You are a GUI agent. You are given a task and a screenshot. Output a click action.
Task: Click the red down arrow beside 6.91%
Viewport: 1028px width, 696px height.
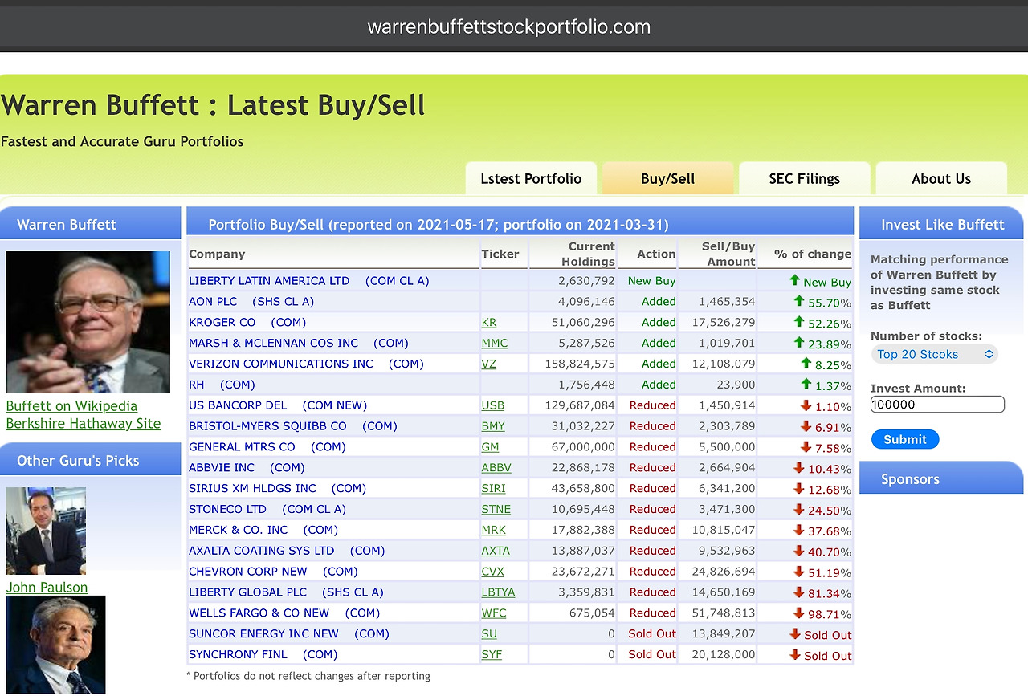pyautogui.click(x=806, y=426)
